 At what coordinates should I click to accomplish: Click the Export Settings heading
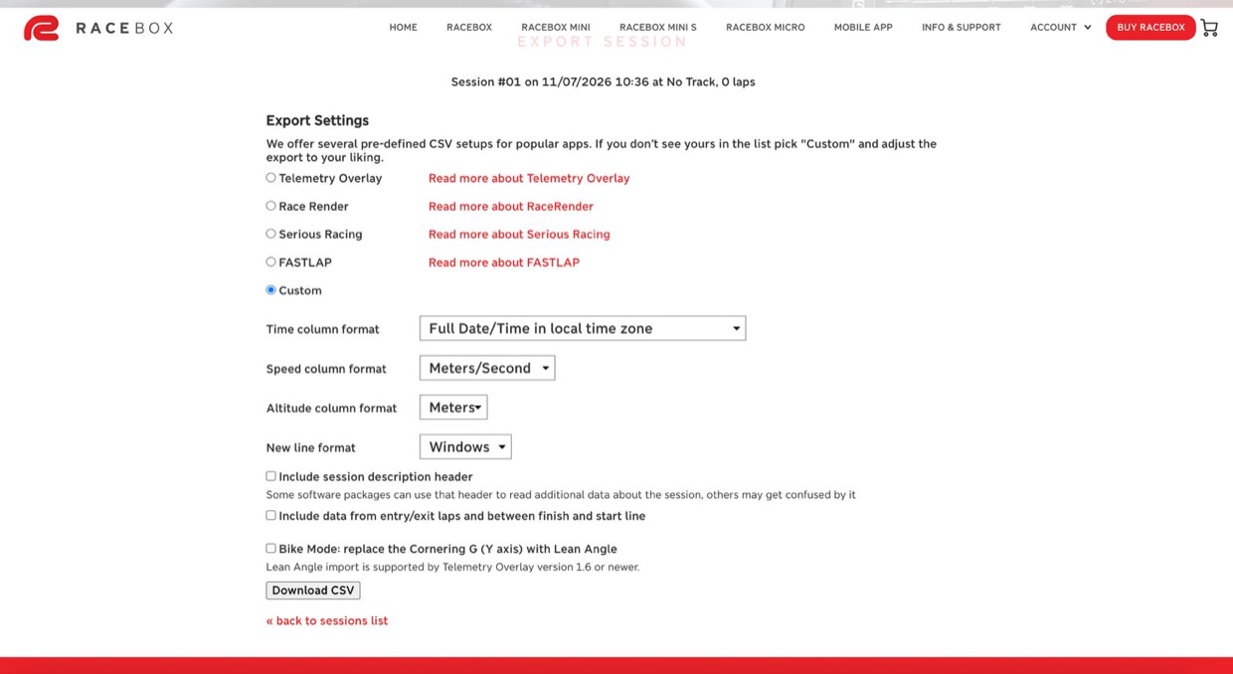tap(317, 120)
